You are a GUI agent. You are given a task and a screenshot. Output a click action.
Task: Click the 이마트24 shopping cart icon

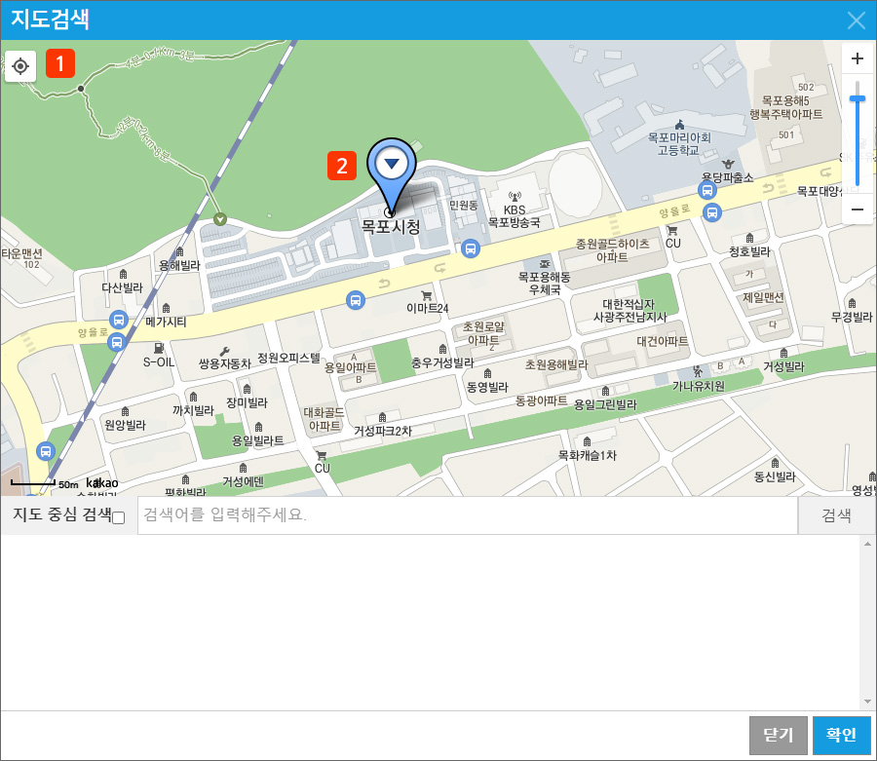coord(426,294)
